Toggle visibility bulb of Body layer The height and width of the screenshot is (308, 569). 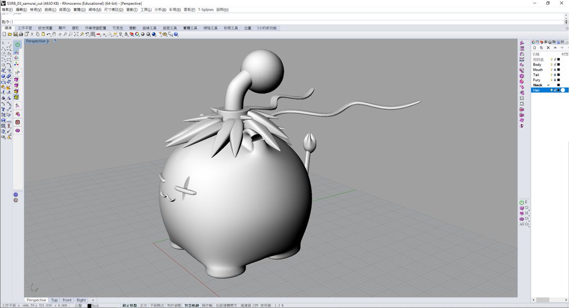tap(551, 64)
